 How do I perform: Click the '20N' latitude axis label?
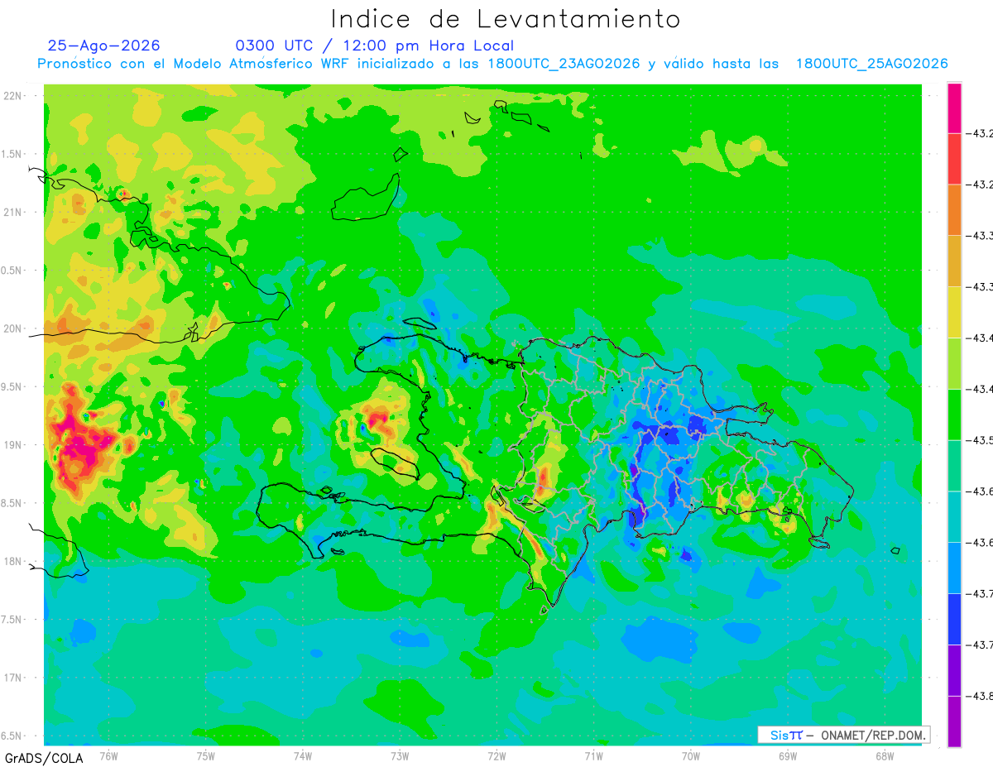[14, 328]
